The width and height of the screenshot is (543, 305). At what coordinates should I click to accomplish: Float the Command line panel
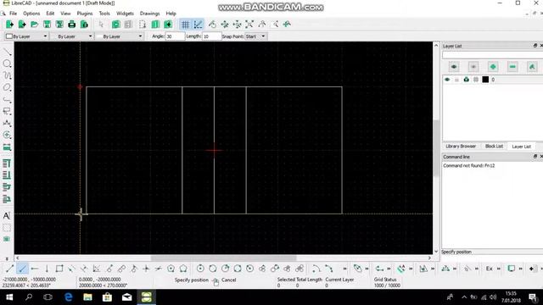tap(535, 157)
